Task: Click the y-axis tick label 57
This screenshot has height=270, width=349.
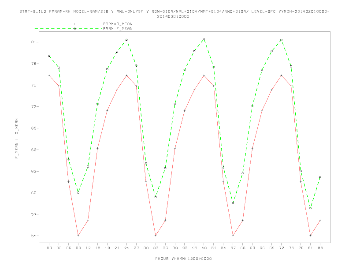Action: point(34,214)
